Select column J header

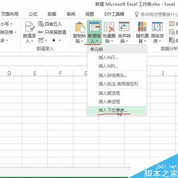[x=163, y=73]
